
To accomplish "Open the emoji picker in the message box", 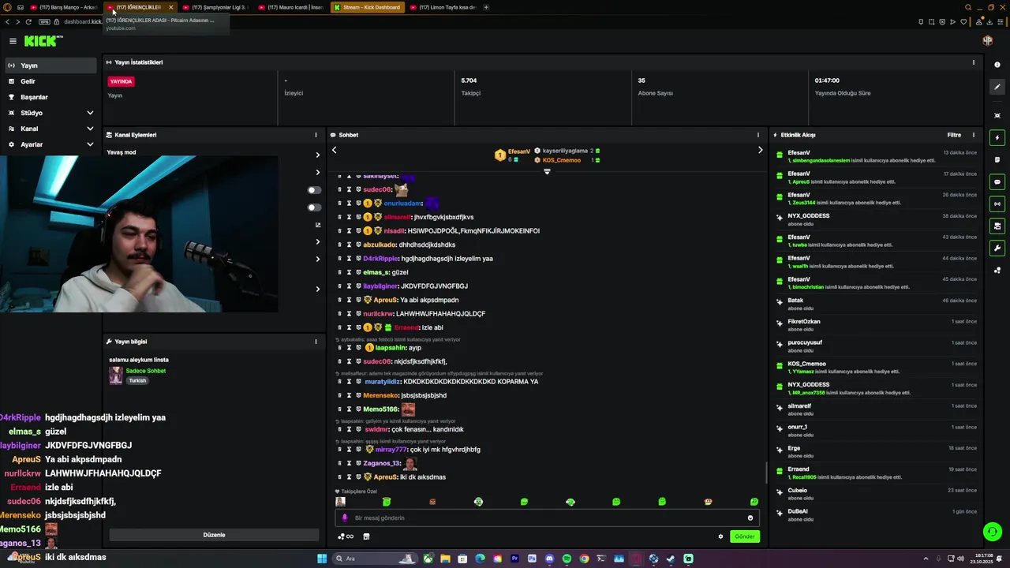I will click(x=750, y=518).
